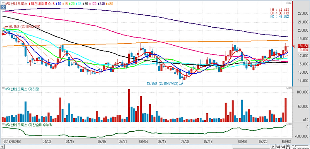Select the orange 15-day moving average legend
The width and height of the screenshot is (310, 149).
(65, 4)
